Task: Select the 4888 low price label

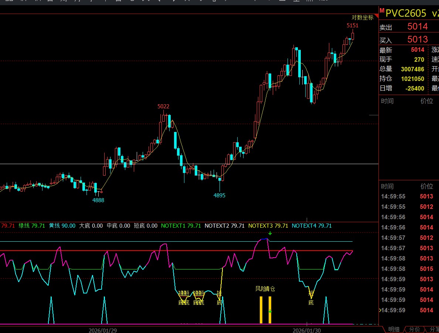Action: click(98, 200)
